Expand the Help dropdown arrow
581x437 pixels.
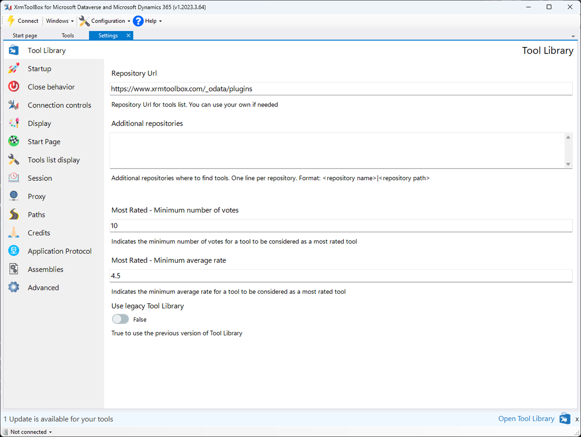160,21
